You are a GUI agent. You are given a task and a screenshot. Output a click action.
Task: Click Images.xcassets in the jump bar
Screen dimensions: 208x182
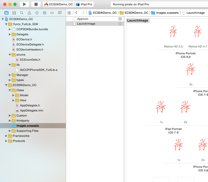tap(165, 13)
